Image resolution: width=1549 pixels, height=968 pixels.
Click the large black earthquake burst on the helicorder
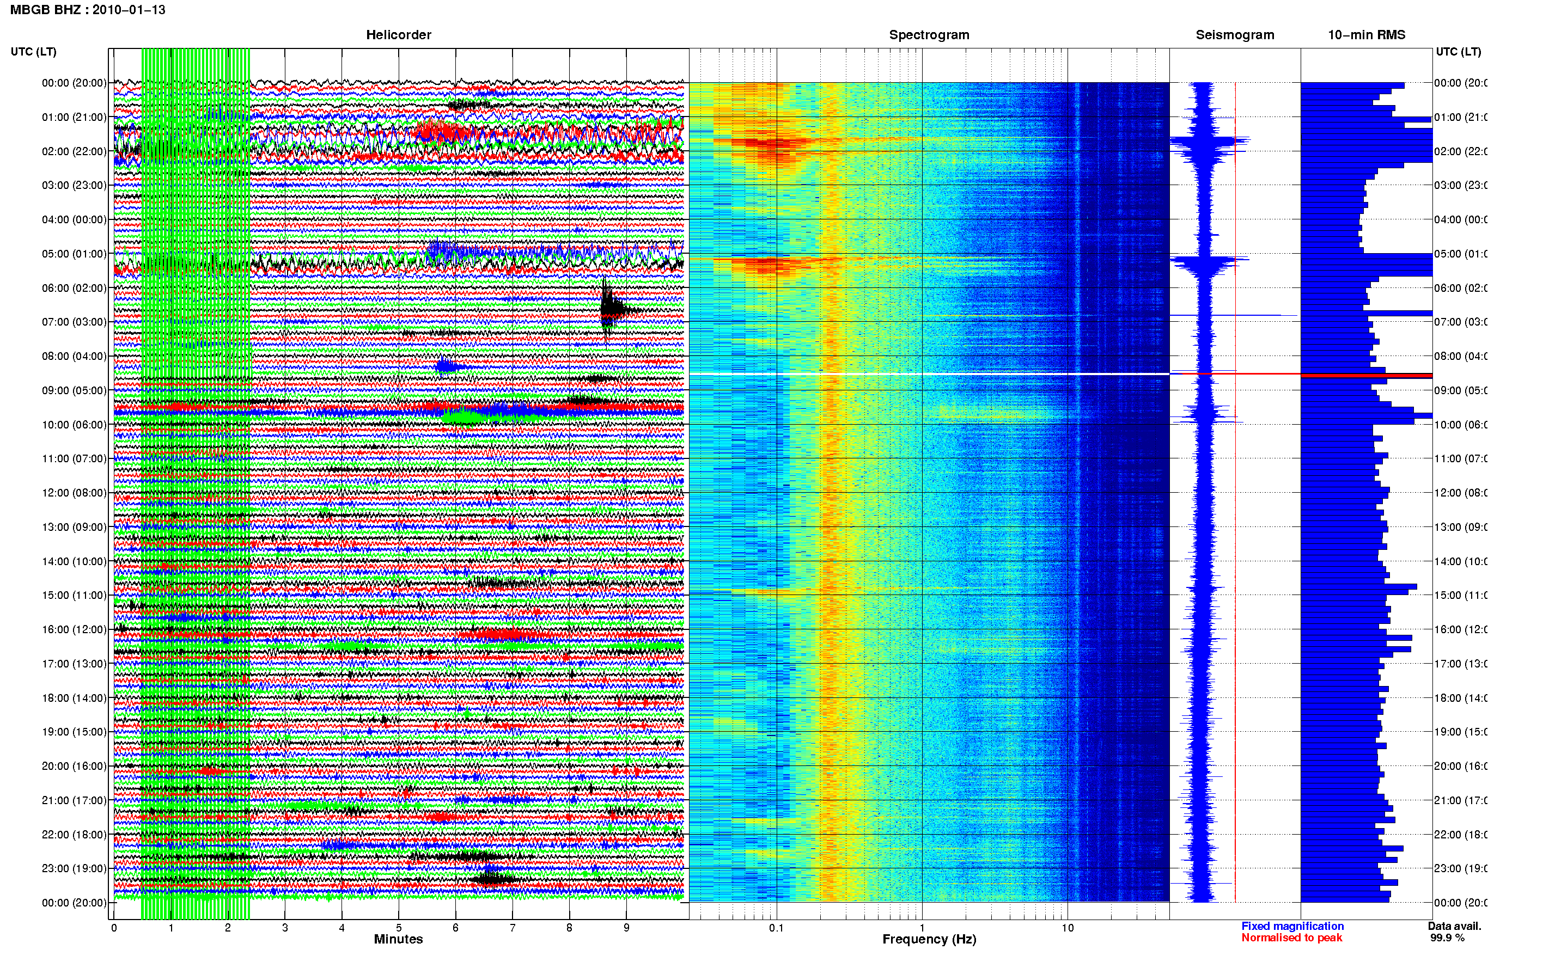[x=612, y=309]
